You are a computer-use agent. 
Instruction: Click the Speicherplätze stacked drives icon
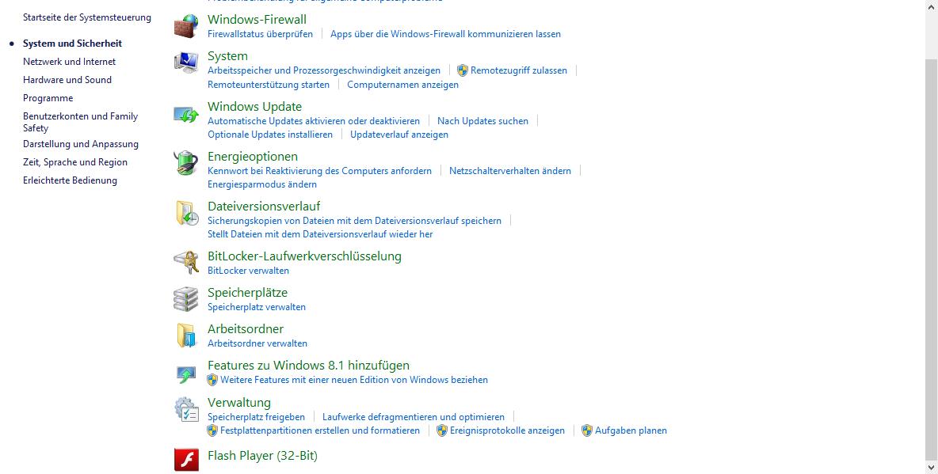(x=186, y=299)
